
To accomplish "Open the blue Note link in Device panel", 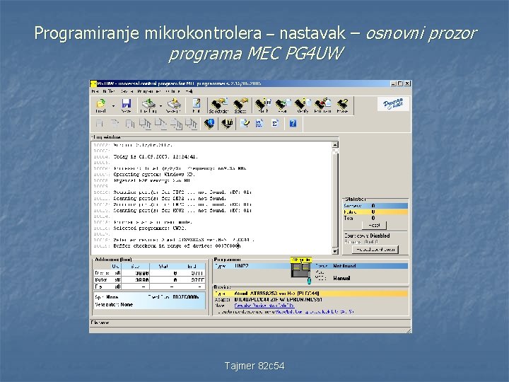I will [x=264, y=306].
